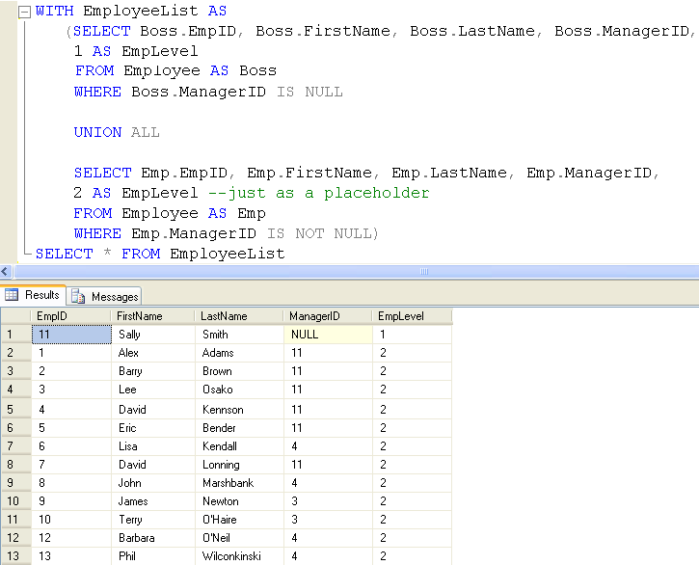
Task: Click Boss.EmpID in the first SELECT
Action: pos(188,31)
